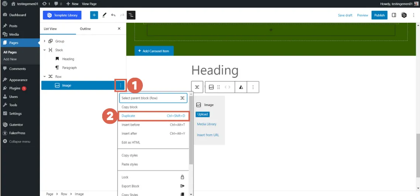
Task: Click the duotone filter triangle icon
Action: point(241,87)
